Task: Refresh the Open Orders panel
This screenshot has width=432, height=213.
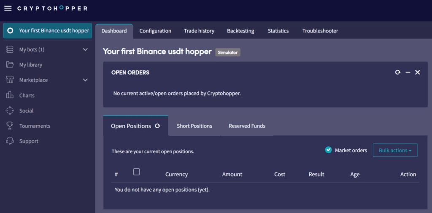Action: click(397, 73)
